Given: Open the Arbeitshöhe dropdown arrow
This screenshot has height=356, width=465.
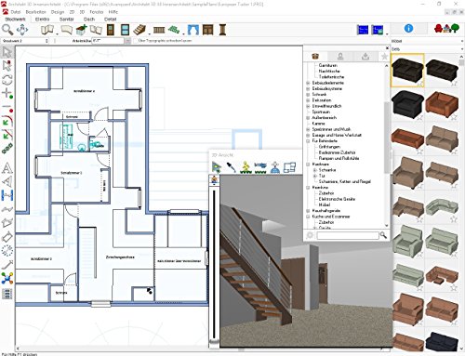Looking at the screenshot, I should (x=127, y=41).
